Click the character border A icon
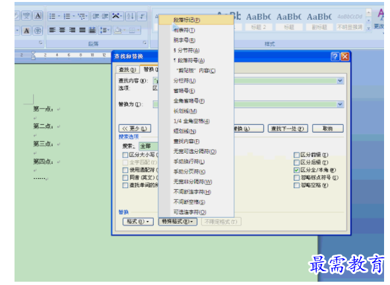 coord(38,16)
